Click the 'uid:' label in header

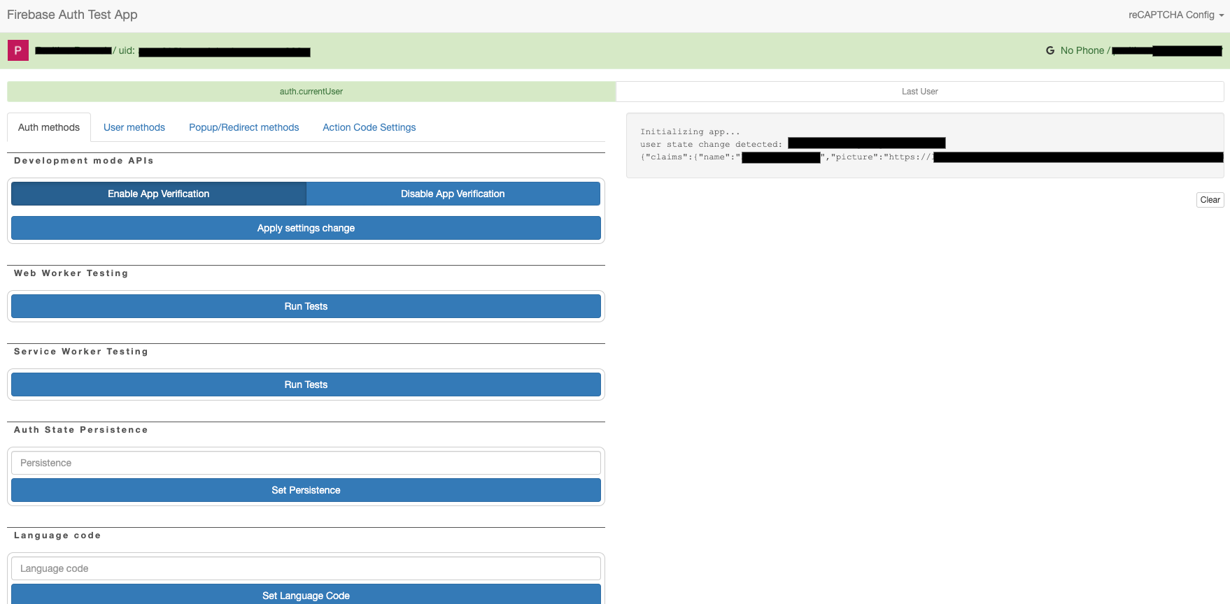(127, 50)
